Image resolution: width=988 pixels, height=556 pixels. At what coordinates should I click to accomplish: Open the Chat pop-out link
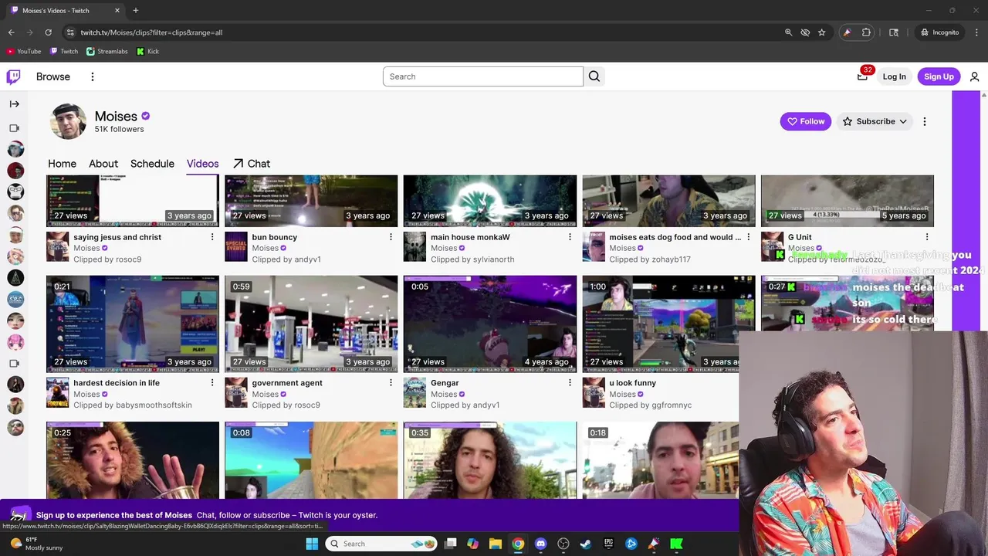pyautogui.click(x=252, y=164)
